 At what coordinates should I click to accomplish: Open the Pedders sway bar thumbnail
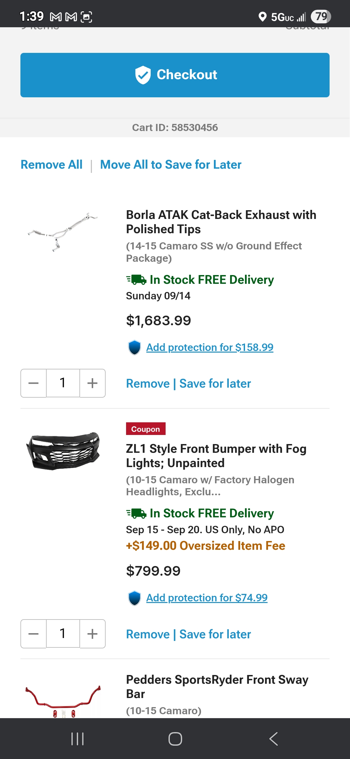click(x=63, y=701)
